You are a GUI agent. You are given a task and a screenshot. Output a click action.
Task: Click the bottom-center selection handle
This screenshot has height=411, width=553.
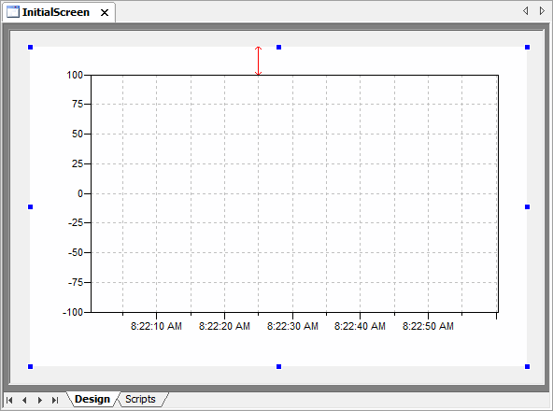click(278, 366)
